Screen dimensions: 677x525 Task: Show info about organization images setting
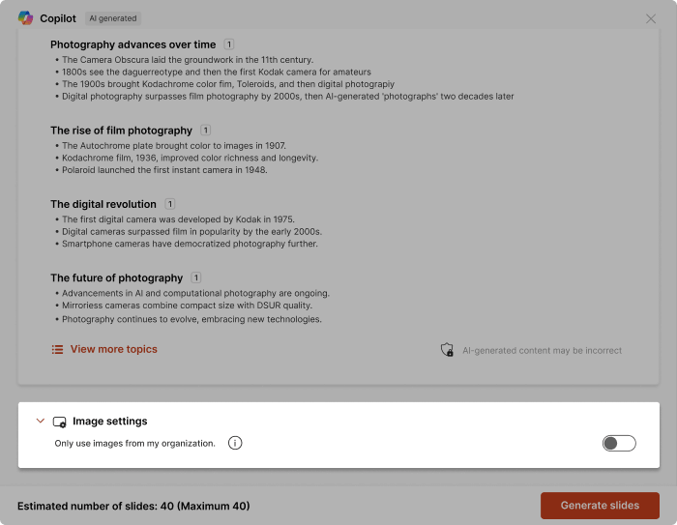tap(235, 443)
